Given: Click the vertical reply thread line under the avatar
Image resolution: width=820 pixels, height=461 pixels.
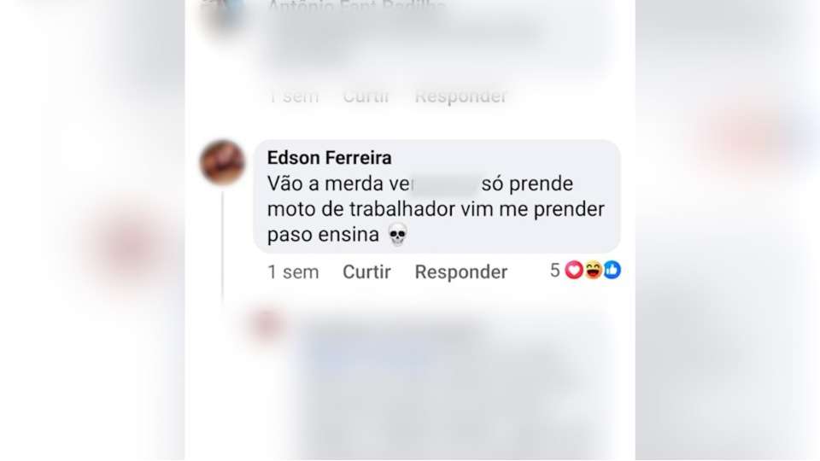Looking at the screenshot, I should point(222,246).
